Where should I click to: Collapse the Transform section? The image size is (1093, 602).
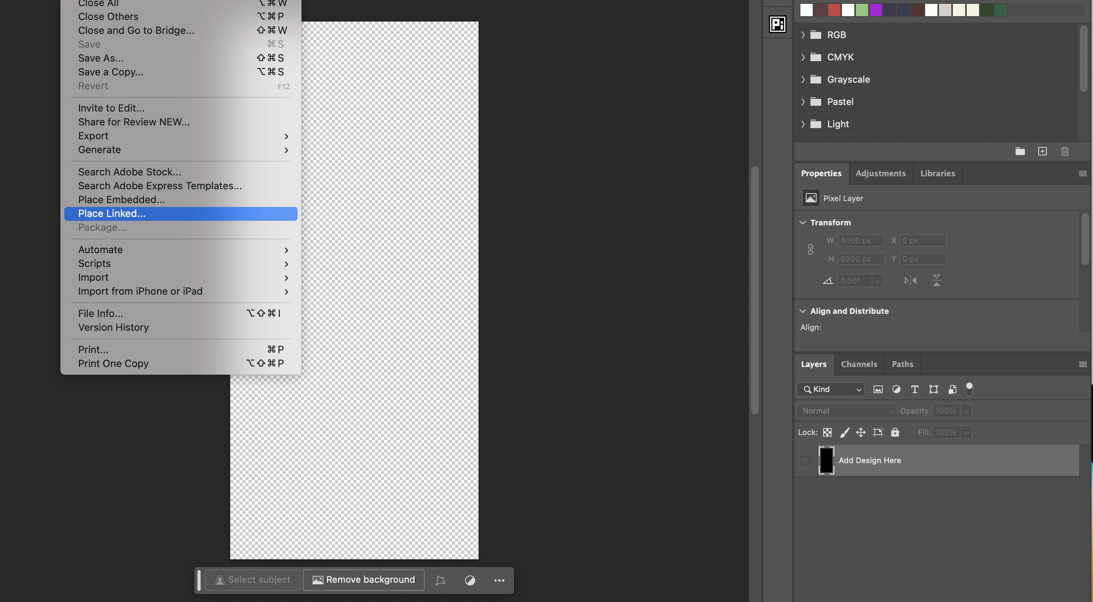click(803, 222)
